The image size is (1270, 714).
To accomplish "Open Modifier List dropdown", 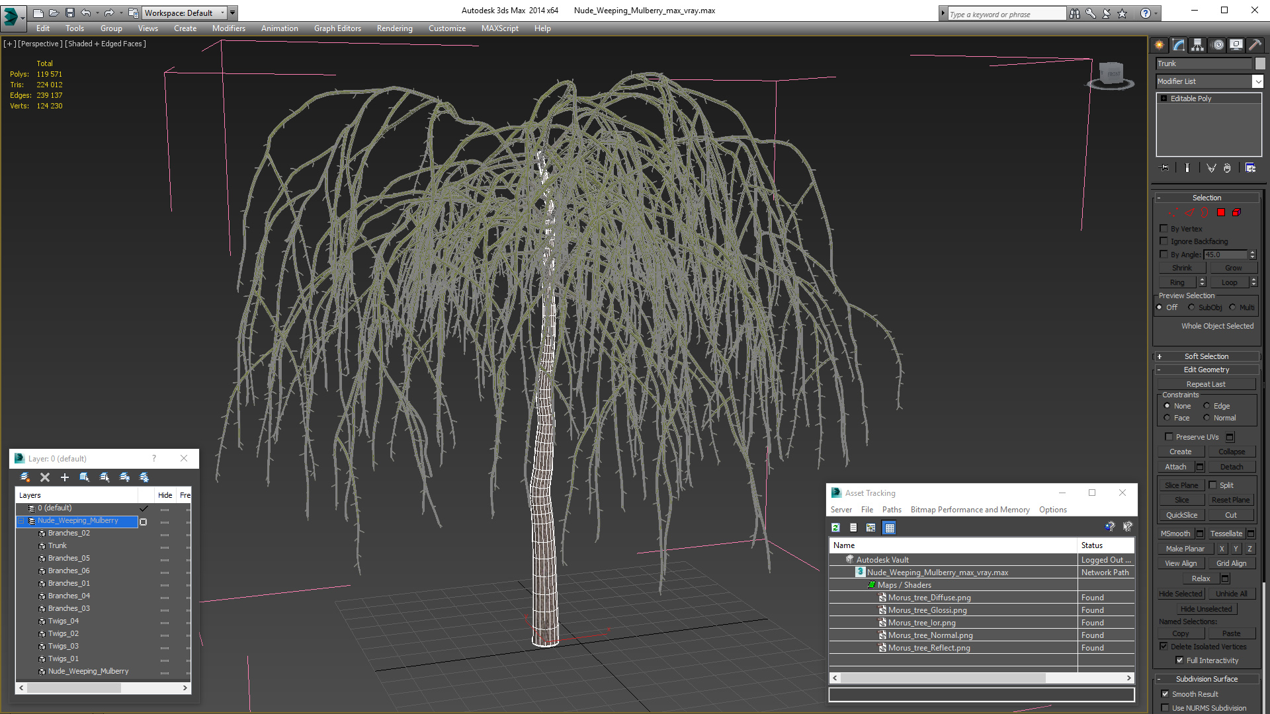I will tap(1257, 81).
